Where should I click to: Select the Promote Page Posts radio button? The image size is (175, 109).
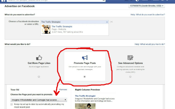pos(84,77)
